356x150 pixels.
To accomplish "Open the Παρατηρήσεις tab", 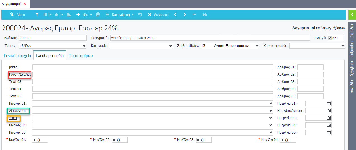I will (x=81, y=56).
